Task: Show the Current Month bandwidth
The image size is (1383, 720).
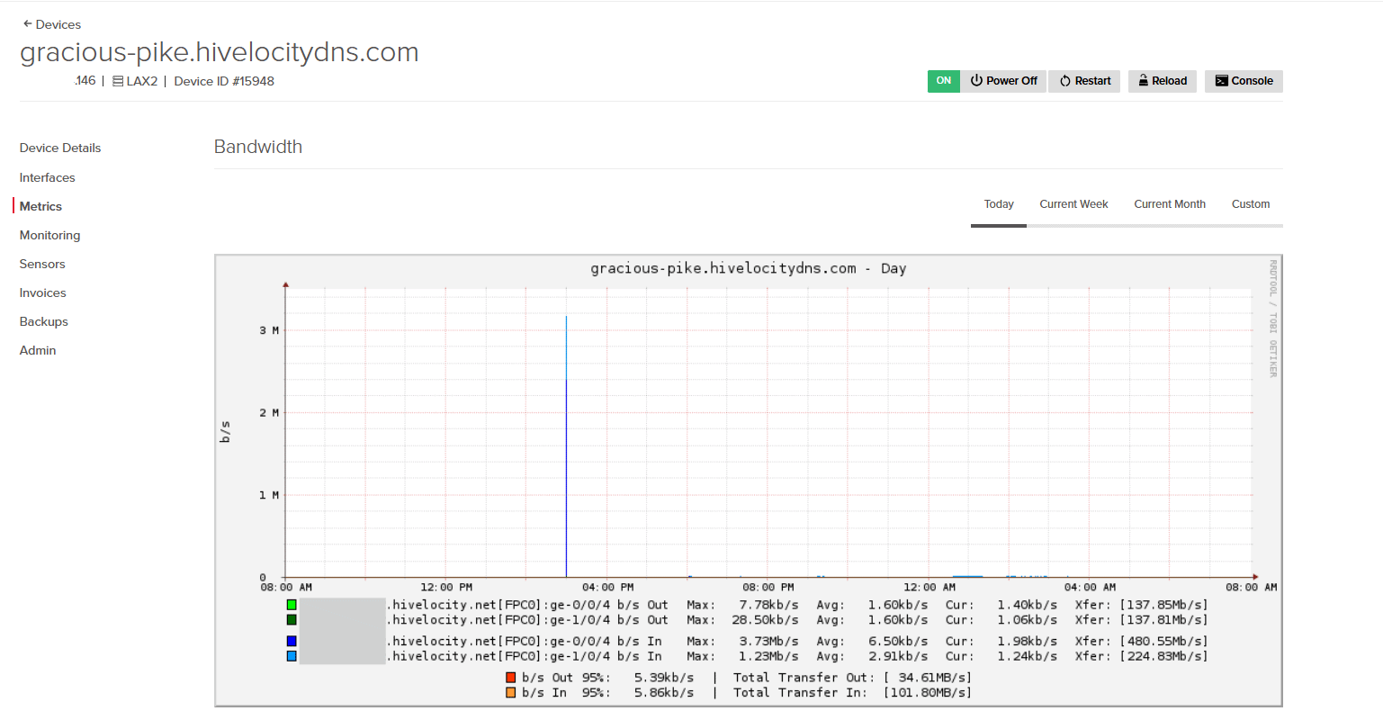Action: (1169, 204)
